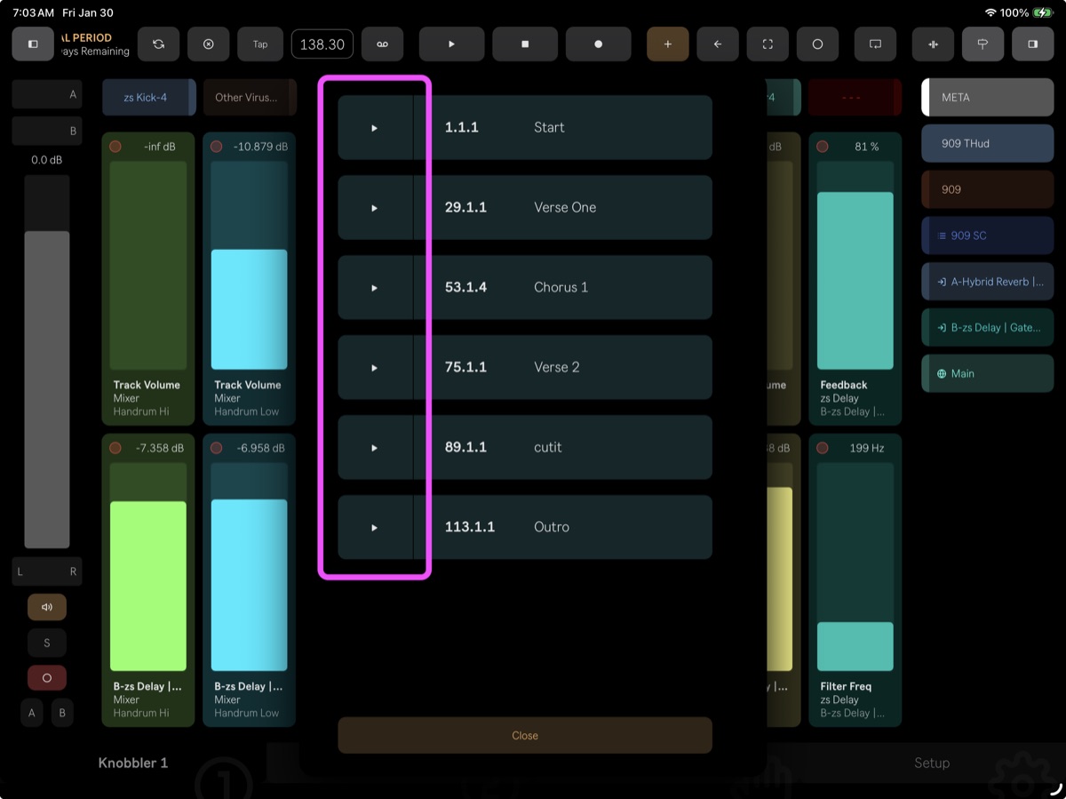The width and height of the screenshot is (1066, 799).
Task: Click the fullscreen brackets icon
Action: tap(768, 44)
